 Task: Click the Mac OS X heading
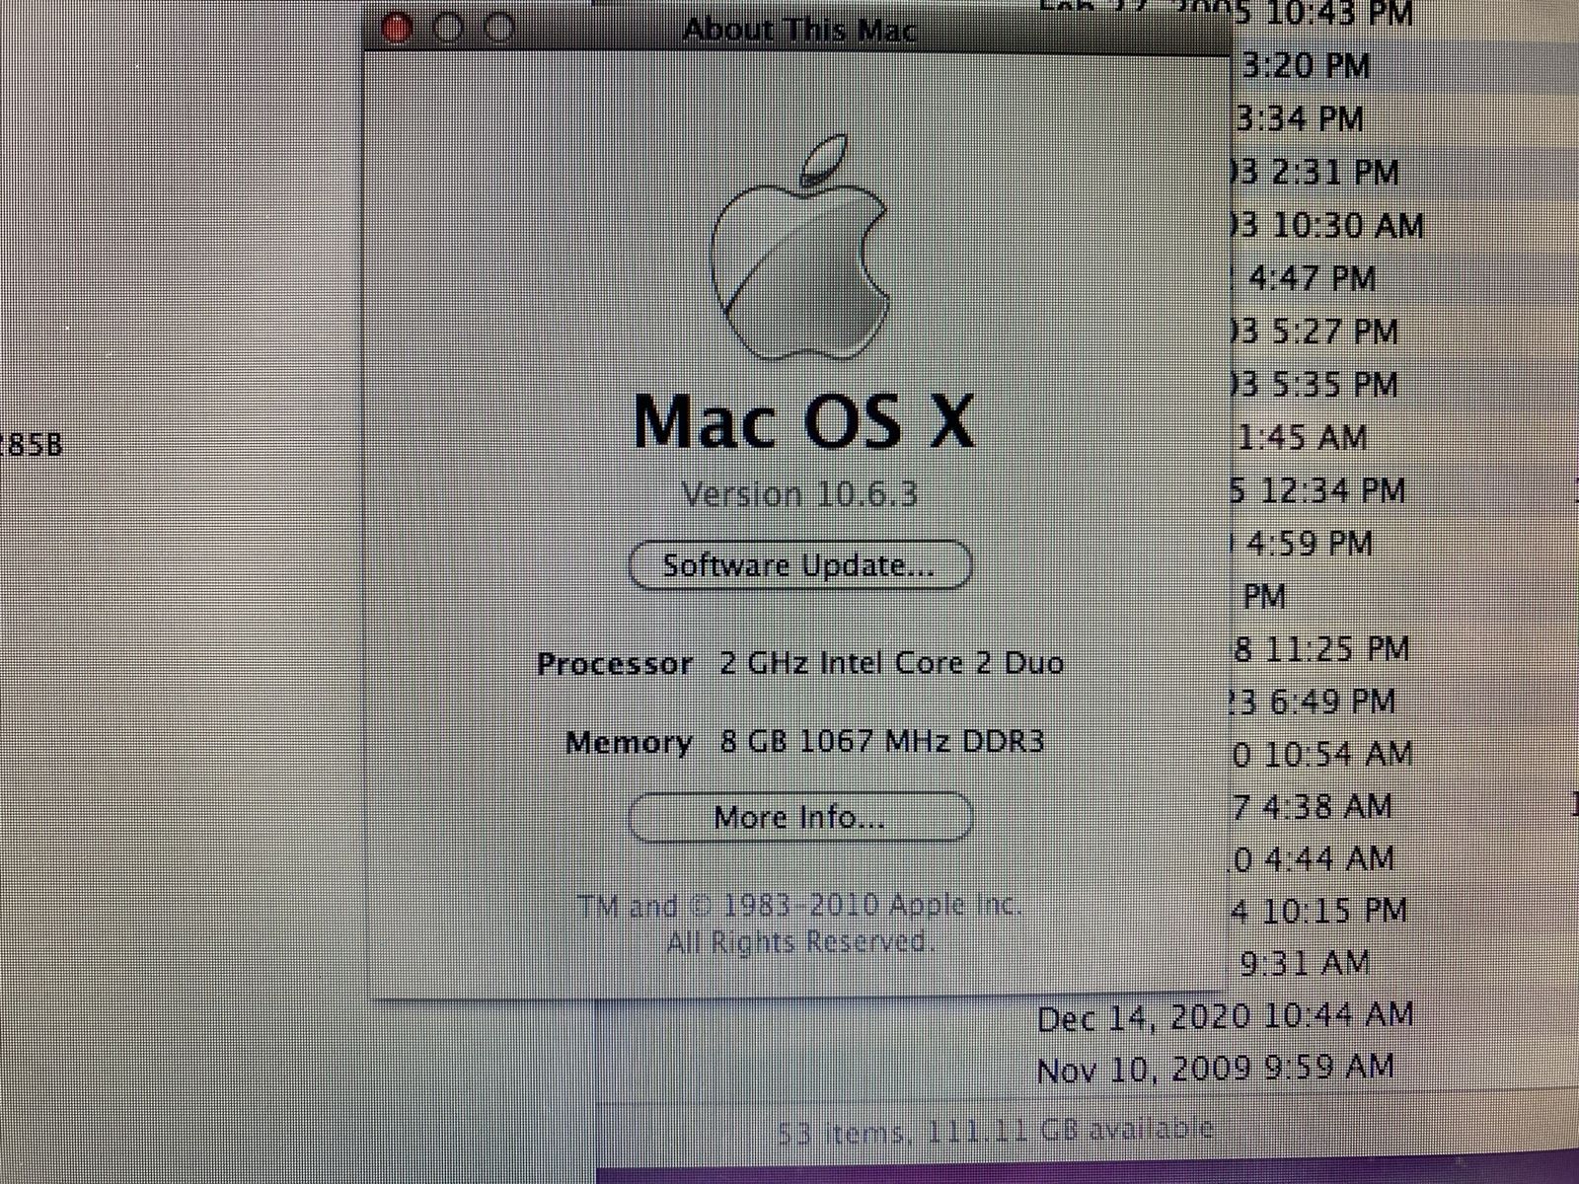pyautogui.click(x=803, y=421)
